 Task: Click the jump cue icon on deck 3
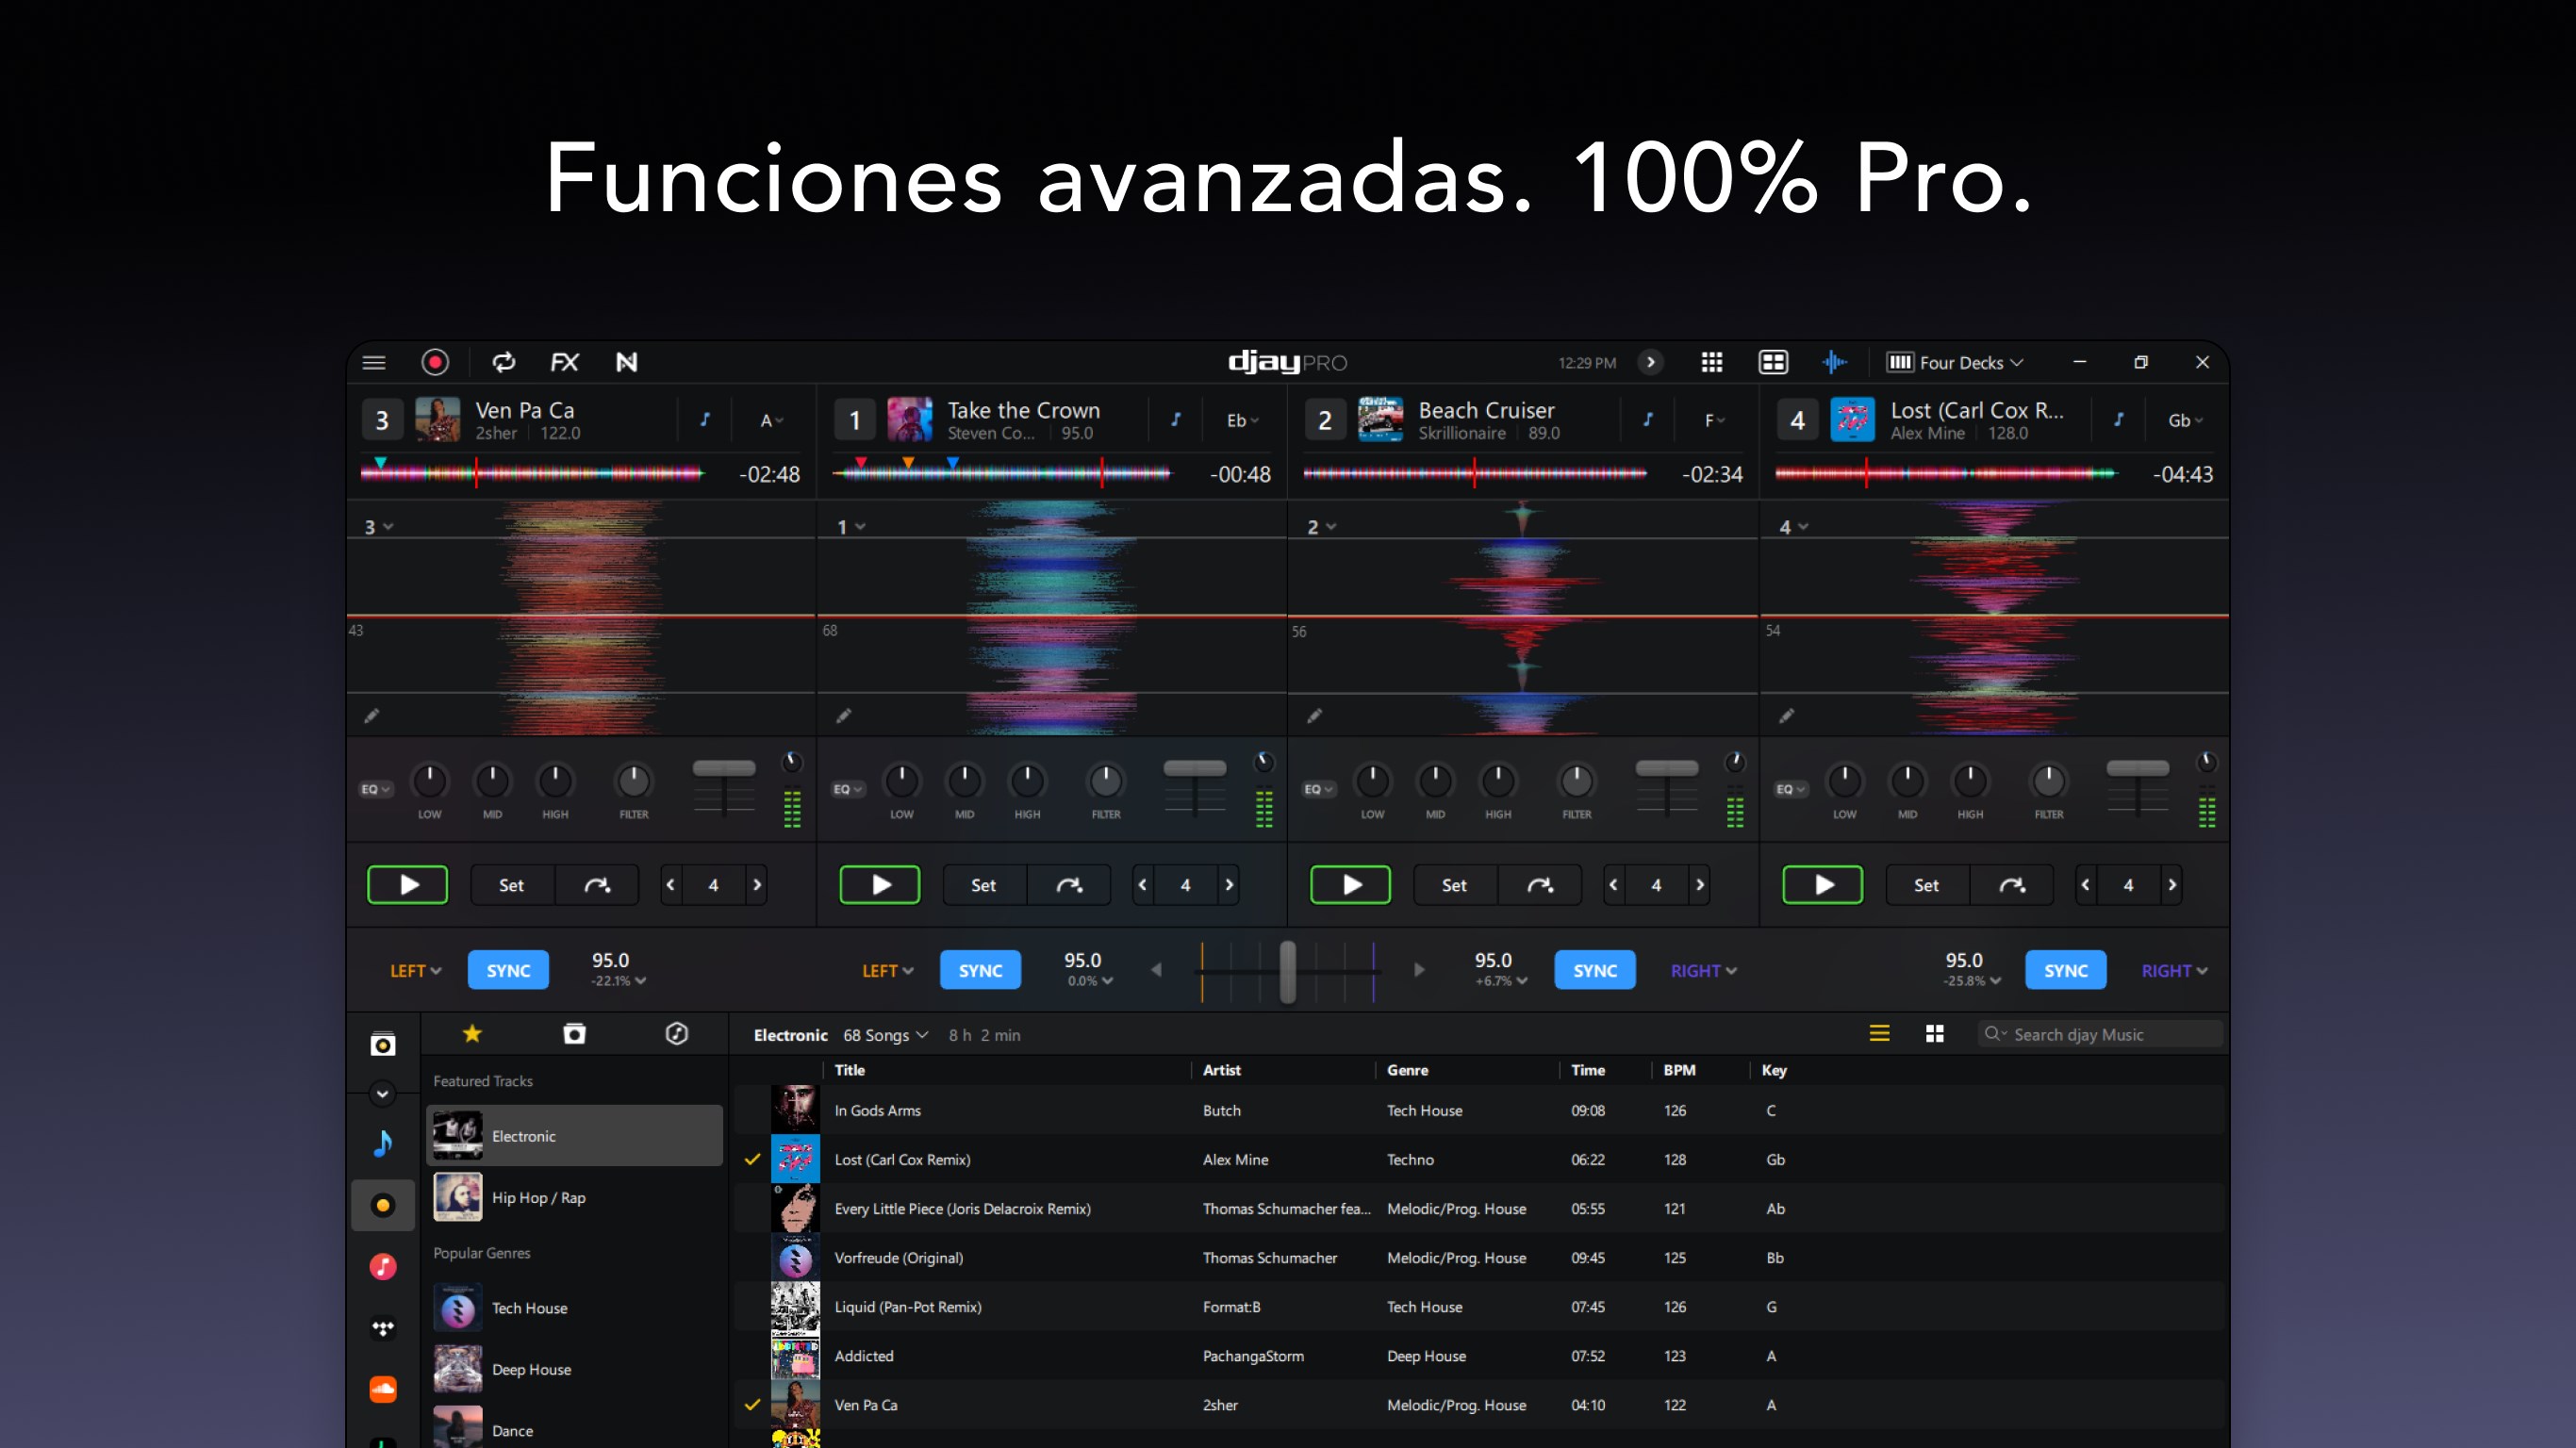pyautogui.click(x=597, y=885)
